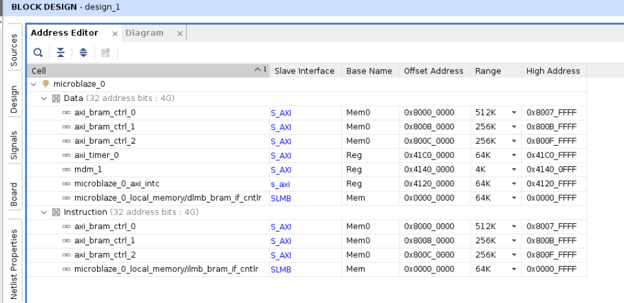Select axi_bram_ctrl_1 row under Data
The width and height of the screenshot is (624, 303).
308,127
